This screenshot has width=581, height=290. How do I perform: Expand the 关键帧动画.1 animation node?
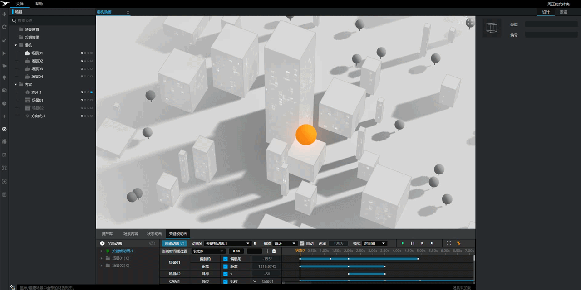pos(102,251)
